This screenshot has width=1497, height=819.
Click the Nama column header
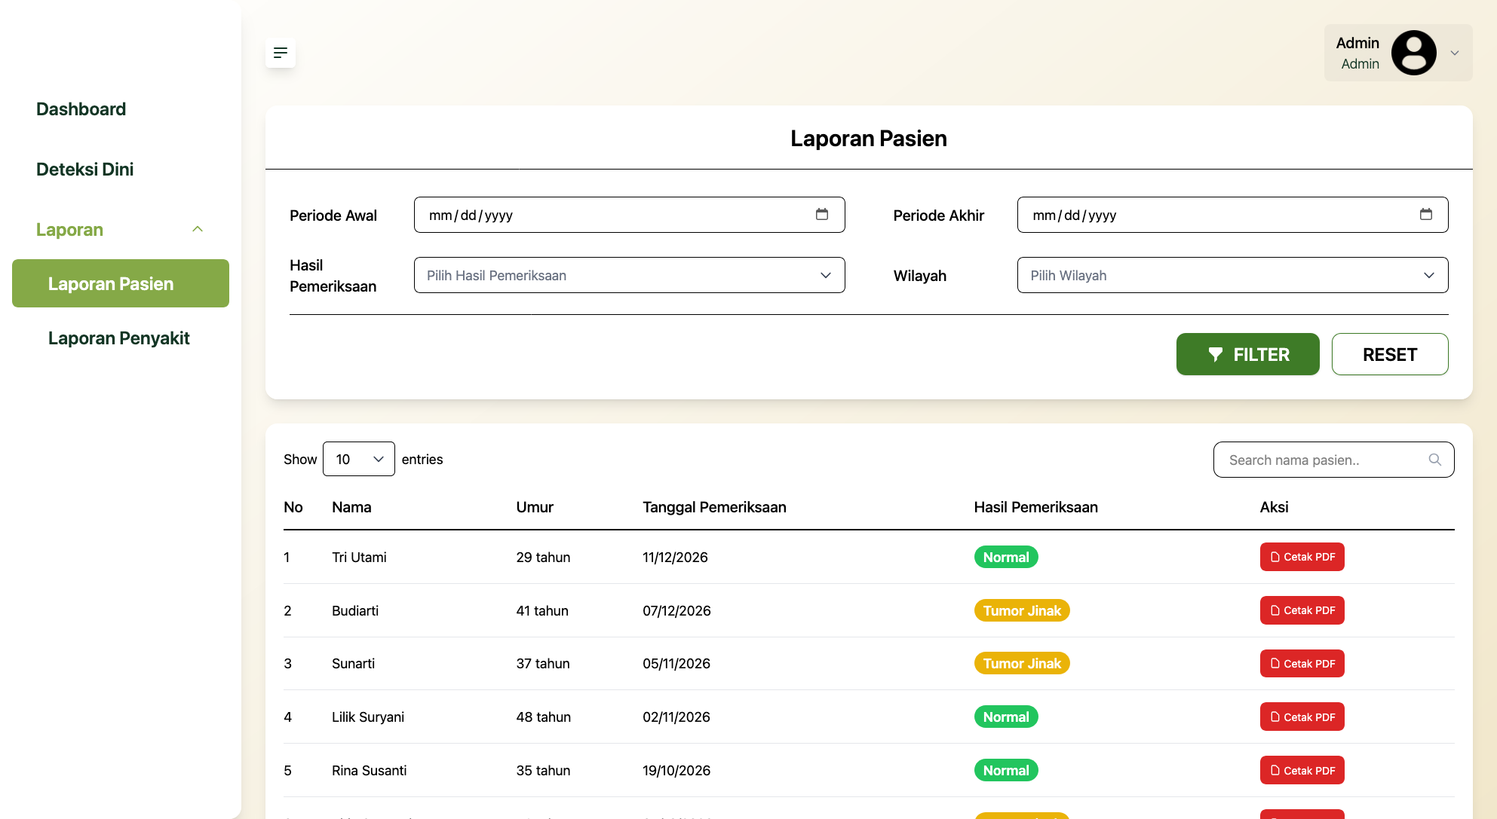(351, 507)
